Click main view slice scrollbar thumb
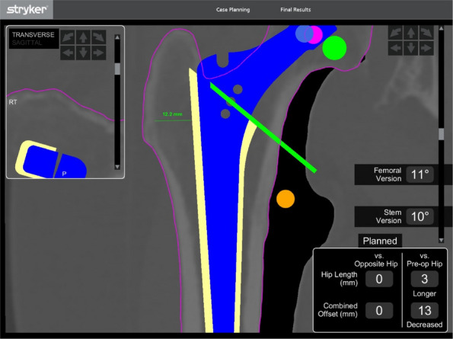This screenshot has width=453, height=339. 441,134
